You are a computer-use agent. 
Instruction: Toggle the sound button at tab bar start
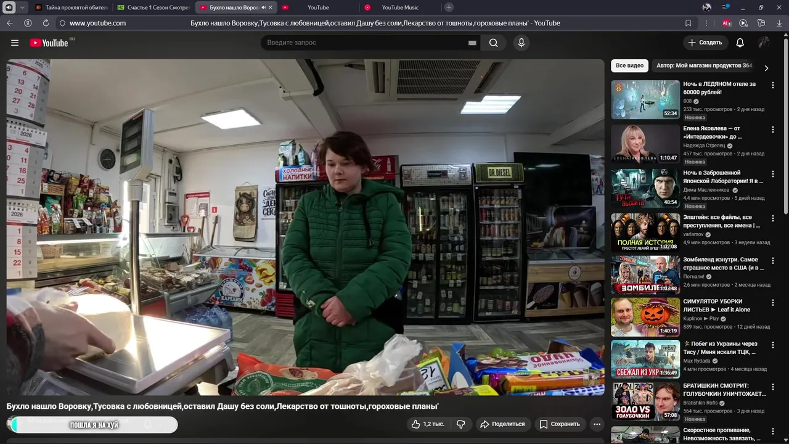9,7
